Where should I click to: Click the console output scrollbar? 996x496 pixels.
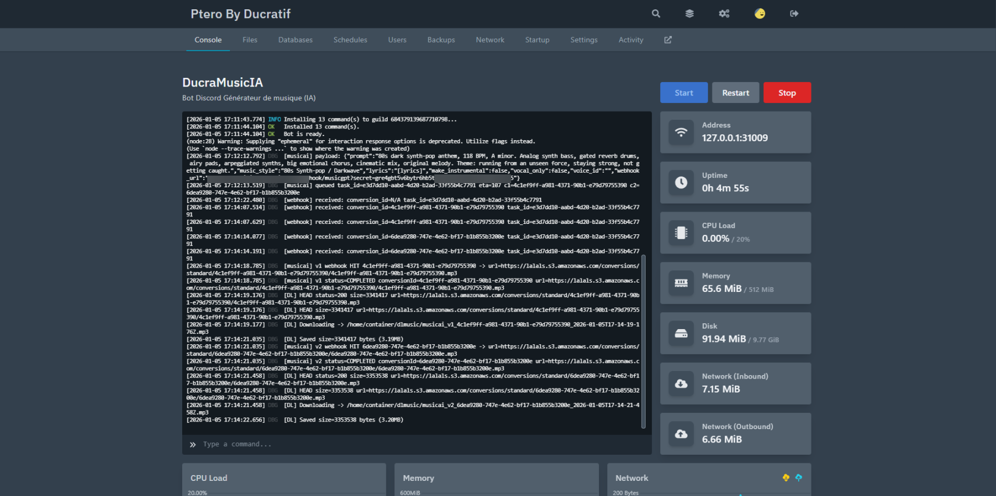[643, 341]
